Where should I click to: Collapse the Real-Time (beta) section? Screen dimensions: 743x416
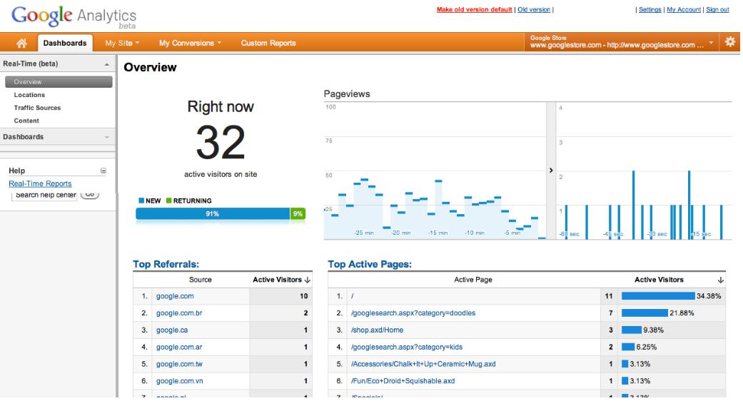[107, 64]
